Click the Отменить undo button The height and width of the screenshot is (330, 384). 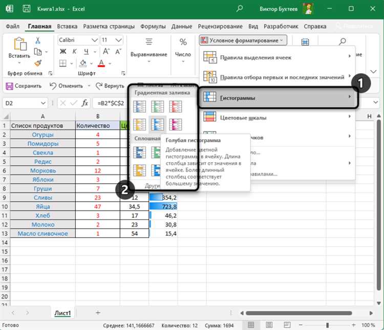click(67, 86)
